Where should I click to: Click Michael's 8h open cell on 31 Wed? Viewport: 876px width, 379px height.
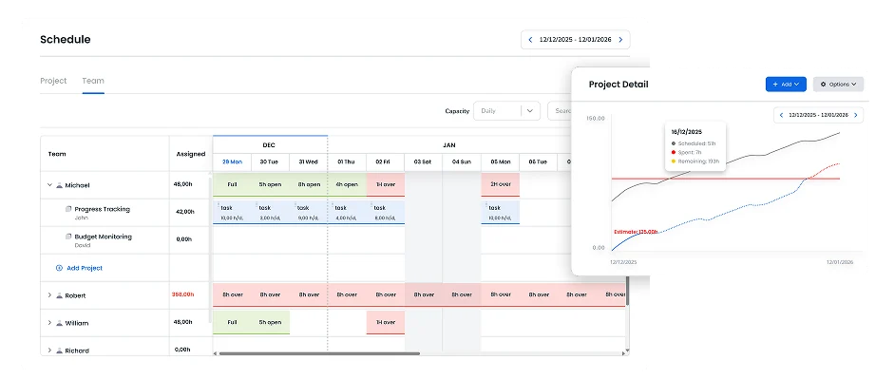(309, 184)
